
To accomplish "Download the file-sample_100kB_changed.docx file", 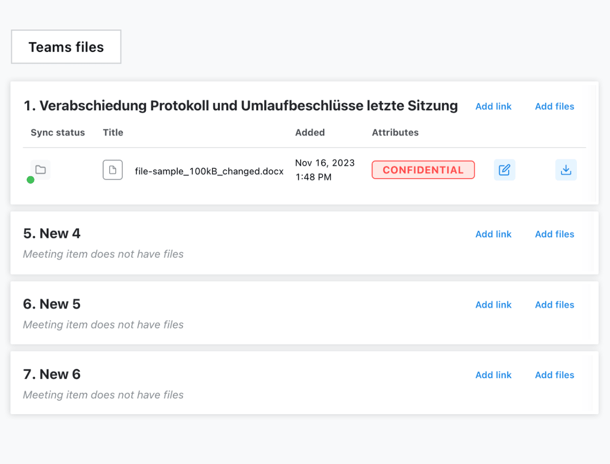I will [566, 170].
